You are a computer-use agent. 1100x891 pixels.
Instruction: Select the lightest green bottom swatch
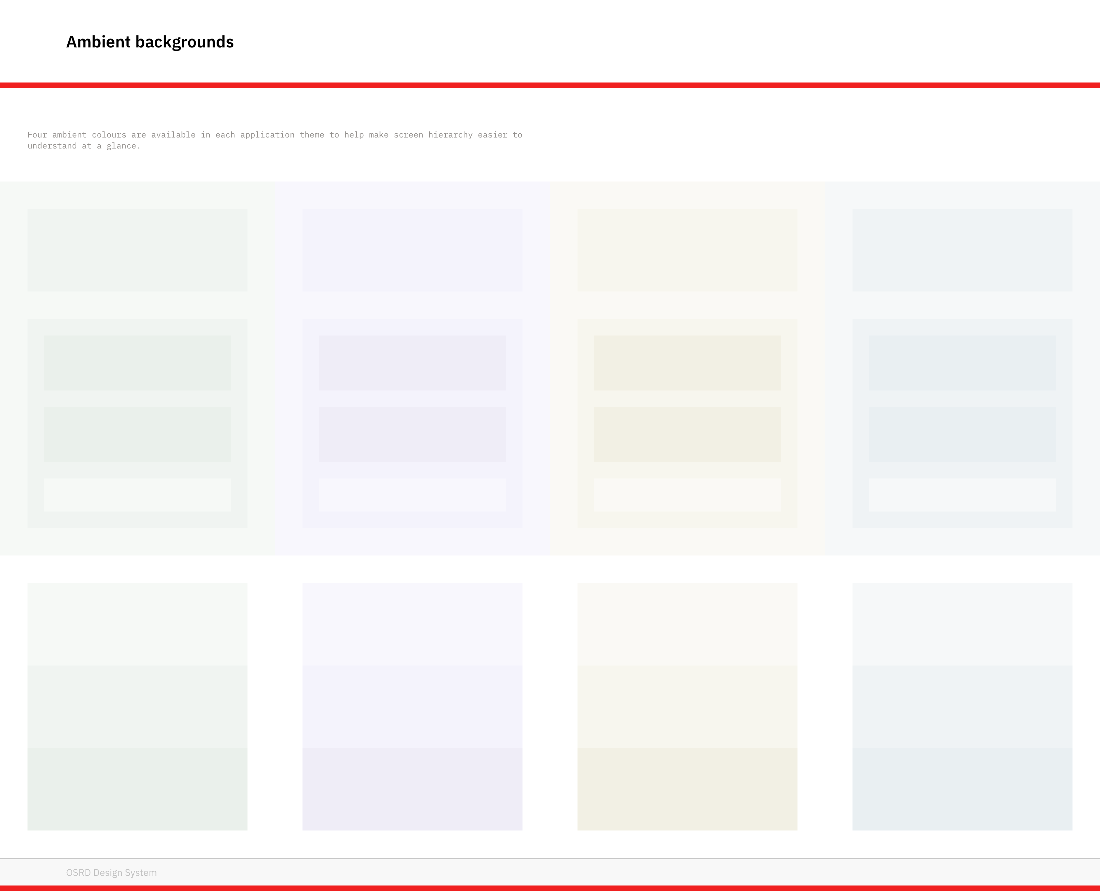[137, 624]
